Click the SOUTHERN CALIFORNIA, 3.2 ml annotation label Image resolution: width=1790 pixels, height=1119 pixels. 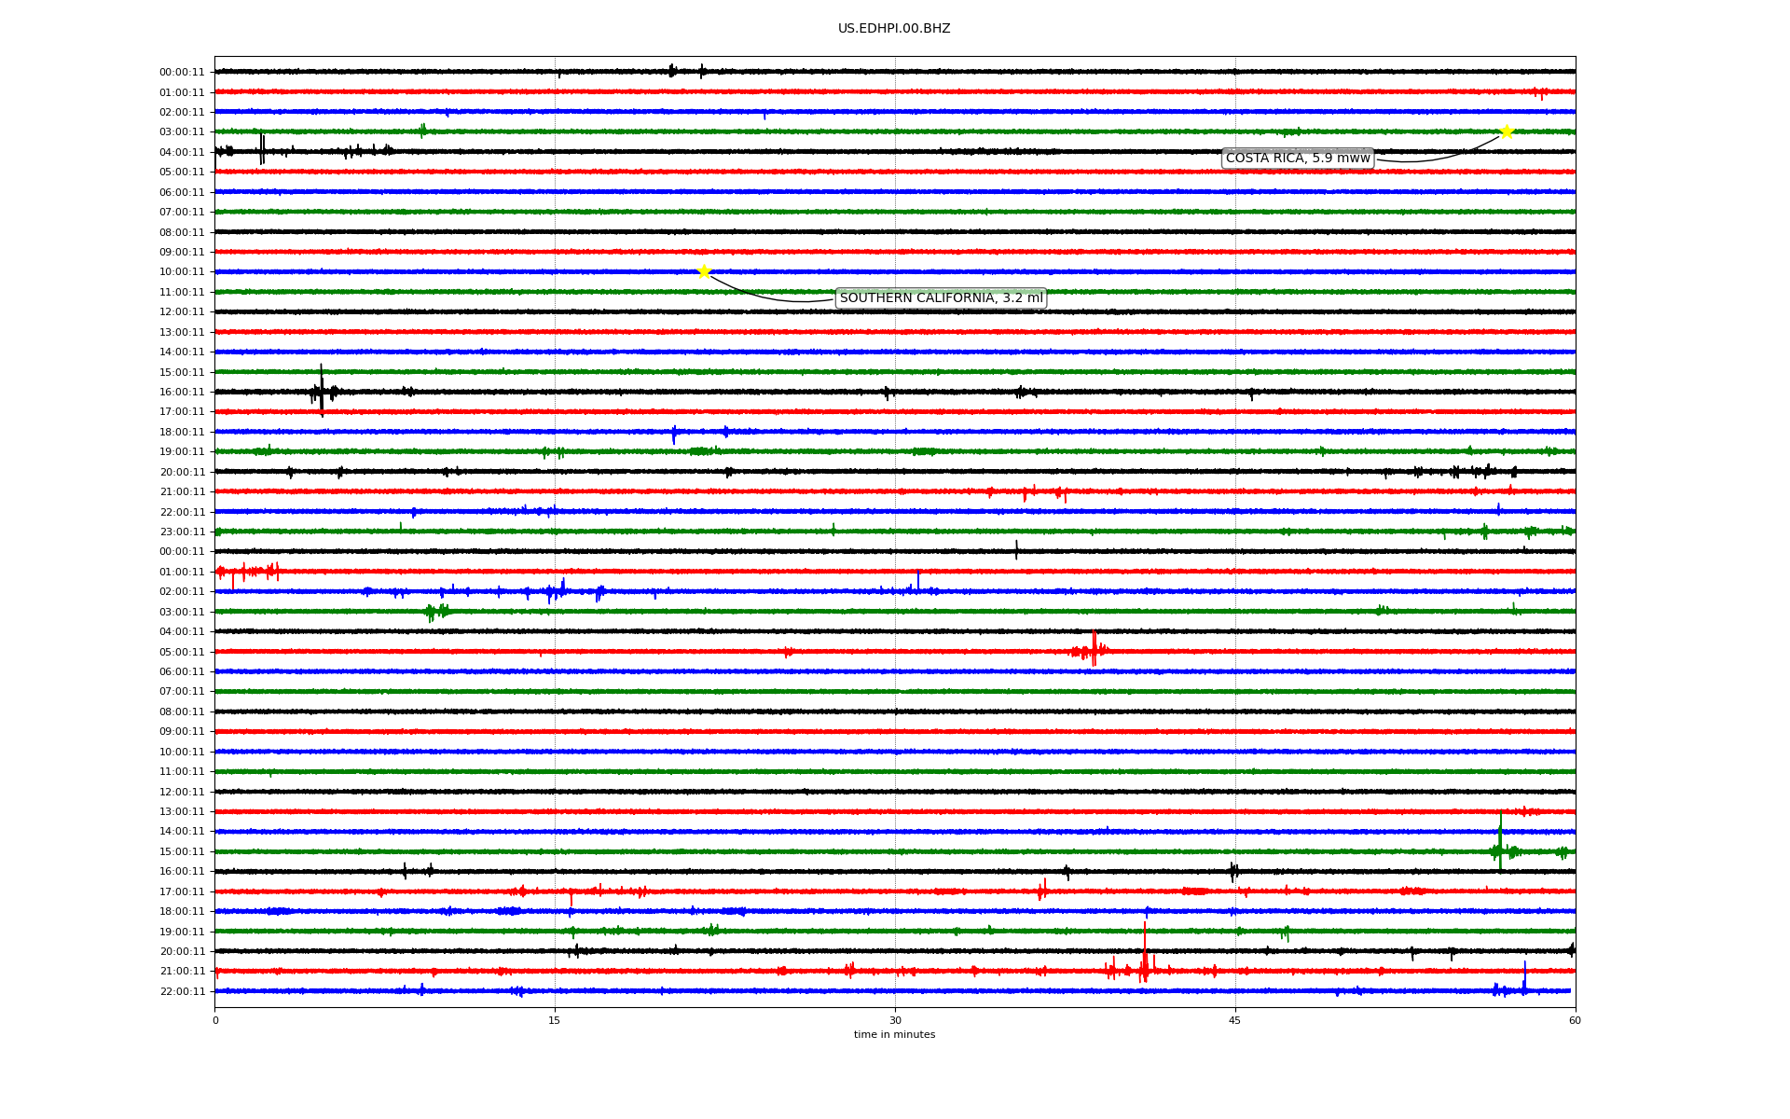(941, 298)
